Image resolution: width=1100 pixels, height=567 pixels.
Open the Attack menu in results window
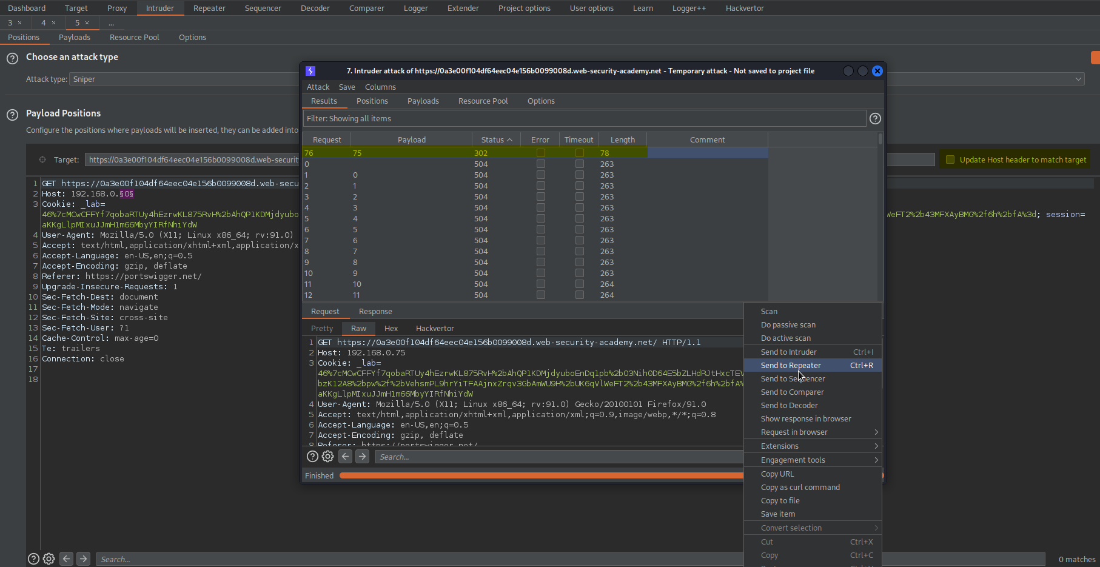tap(318, 87)
